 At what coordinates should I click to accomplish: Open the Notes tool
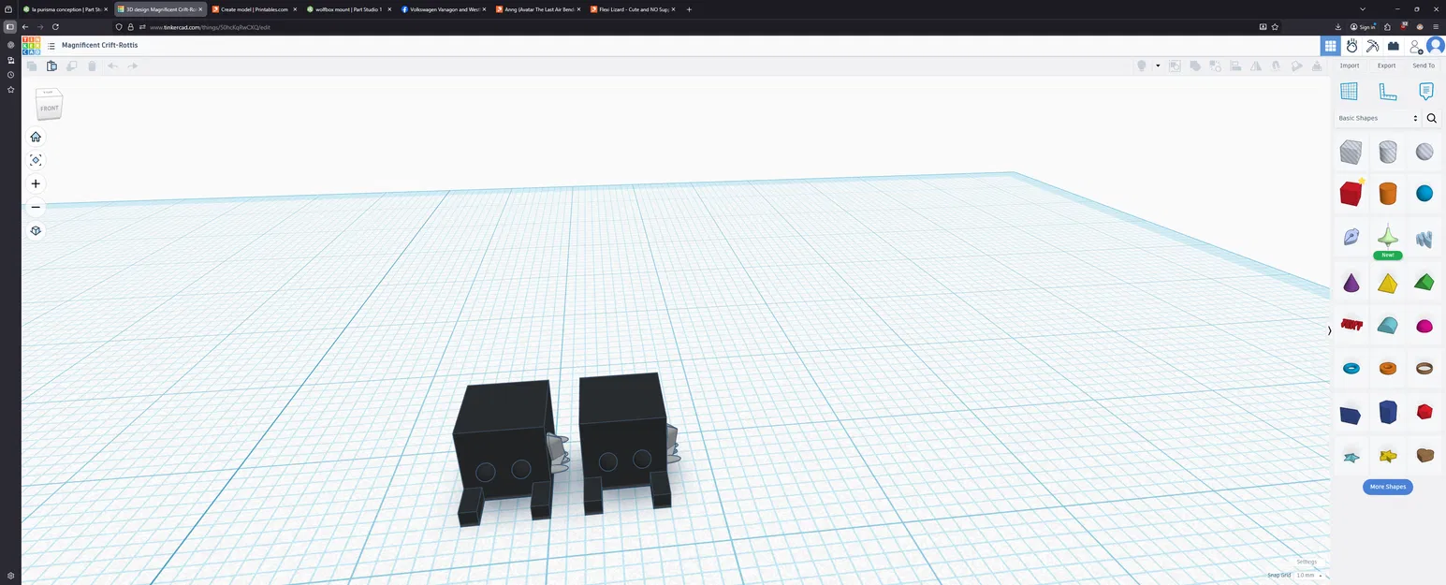(1425, 91)
